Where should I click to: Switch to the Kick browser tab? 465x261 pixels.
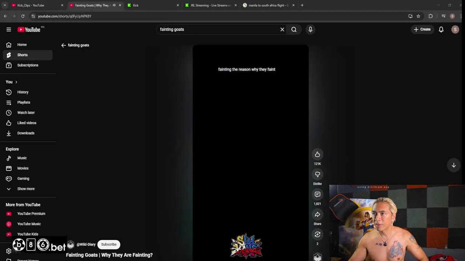point(153,5)
